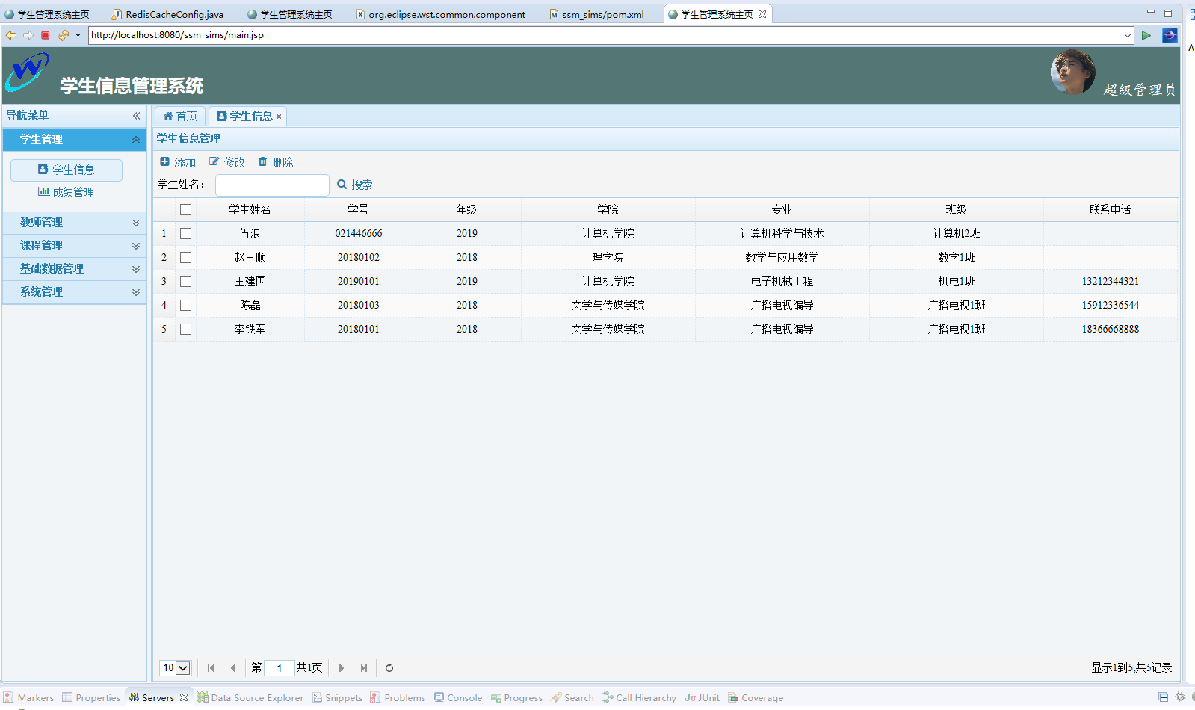Open the Snippets view tab

(x=337, y=697)
